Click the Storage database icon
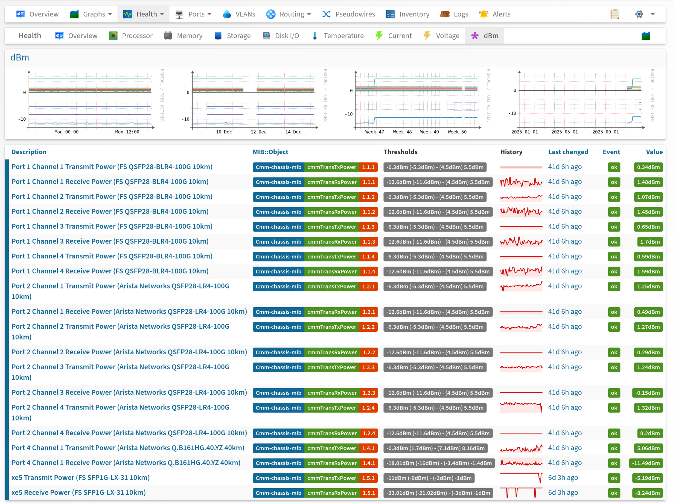675x504 pixels. pyautogui.click(x=218, y=36)
